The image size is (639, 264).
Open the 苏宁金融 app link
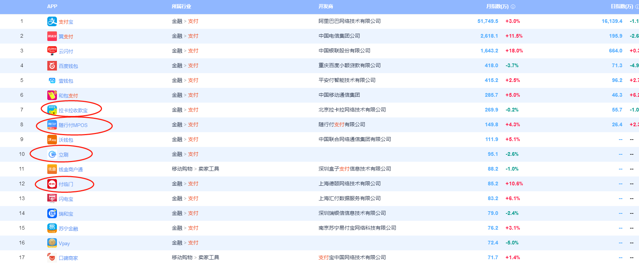68,229
